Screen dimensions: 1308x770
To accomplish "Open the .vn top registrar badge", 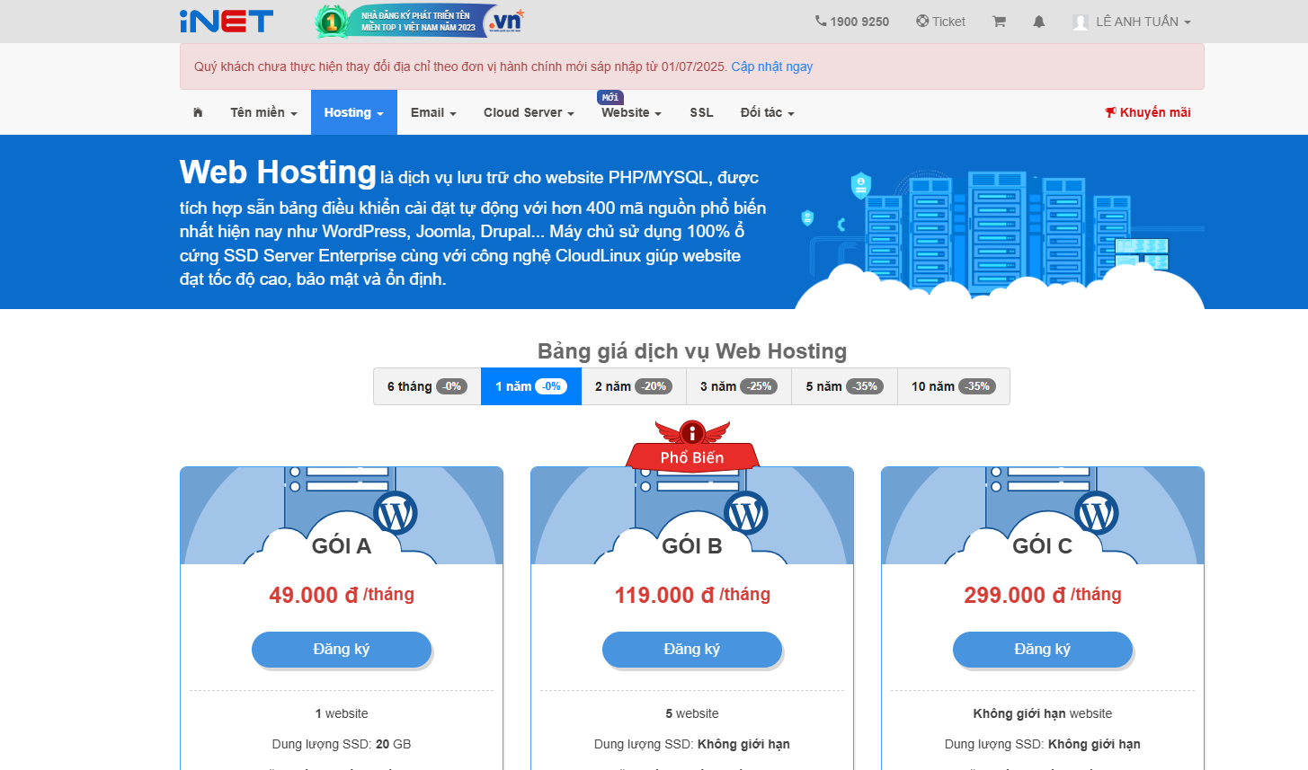I will (x=419, y=22).
